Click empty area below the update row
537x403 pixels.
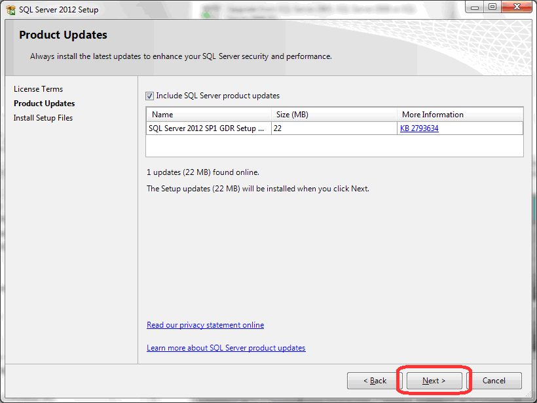click(334, 146)
